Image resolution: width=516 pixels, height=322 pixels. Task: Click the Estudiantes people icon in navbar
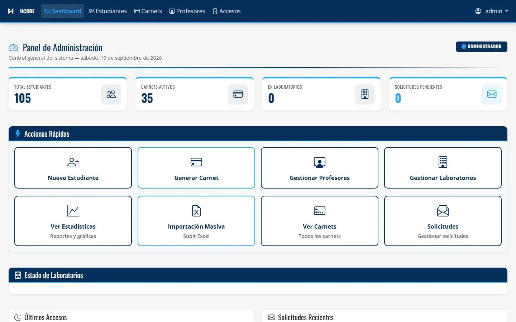click(91, 11)
